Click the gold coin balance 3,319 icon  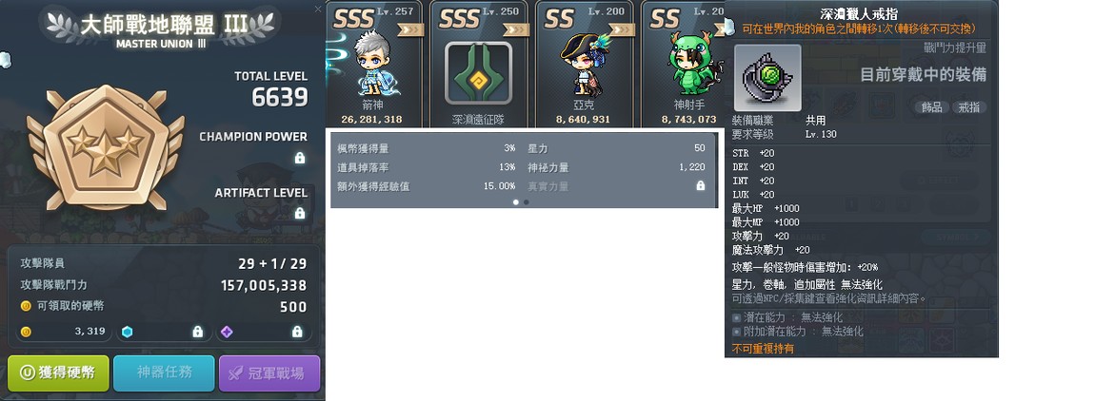coord(26,332)
